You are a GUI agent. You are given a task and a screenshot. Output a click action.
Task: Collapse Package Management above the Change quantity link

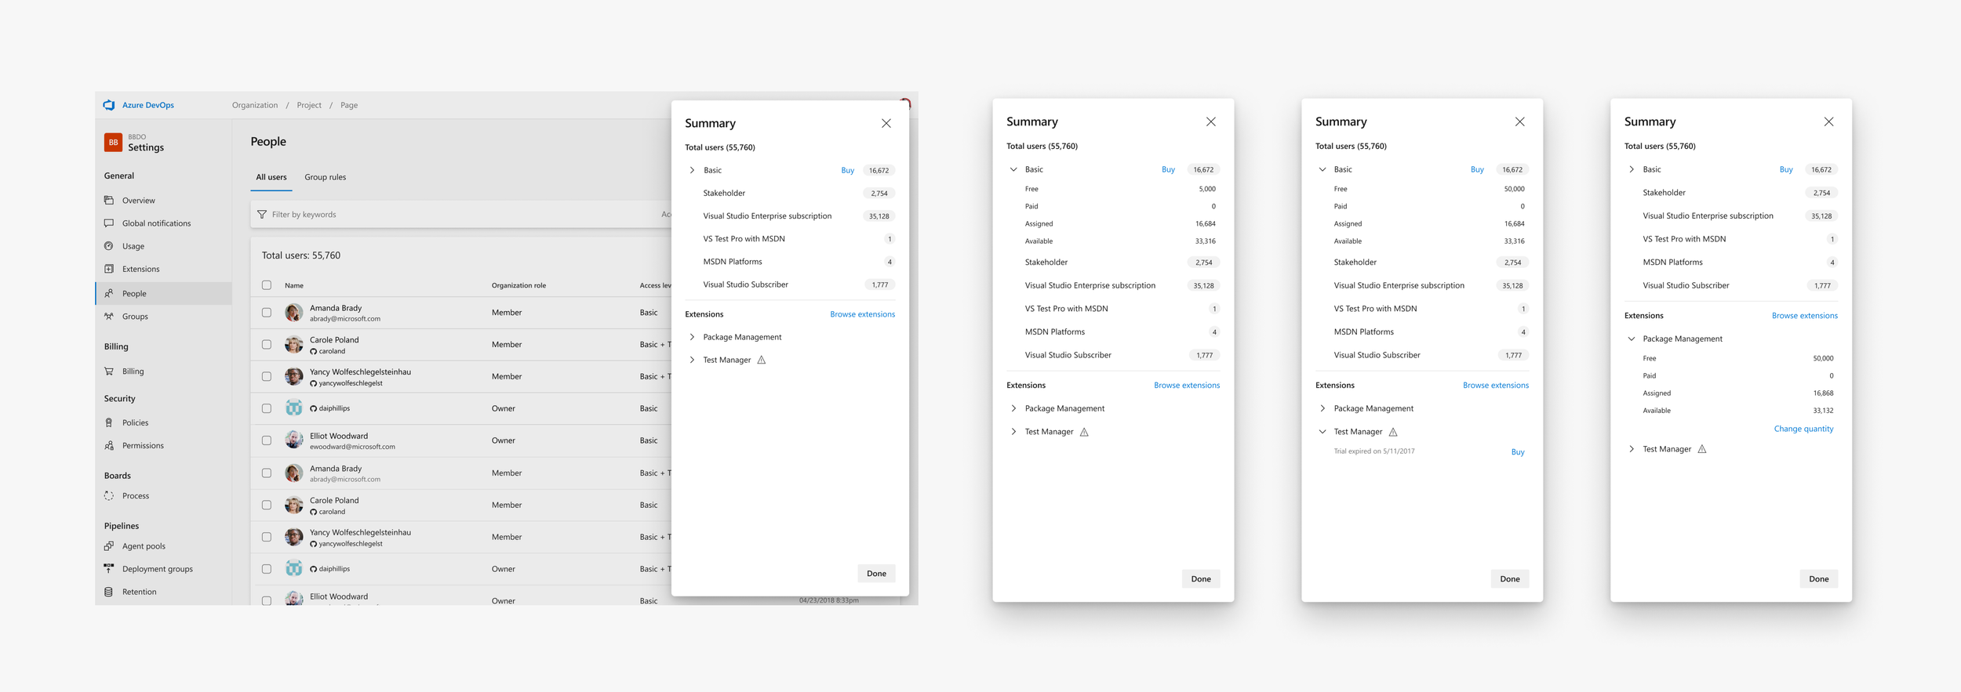point(1632,339)
